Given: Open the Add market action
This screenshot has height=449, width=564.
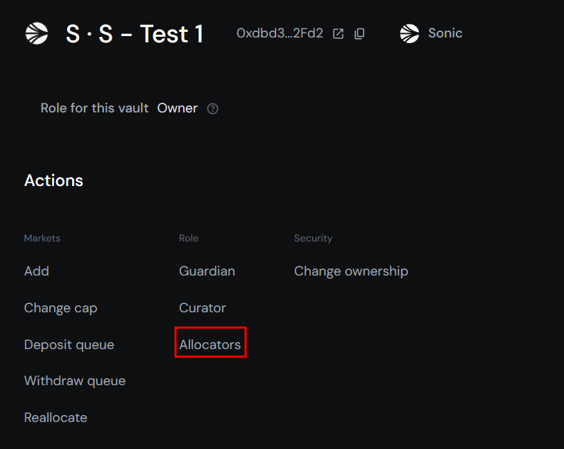Looking at the screenshot, I should tap(37, 271).
